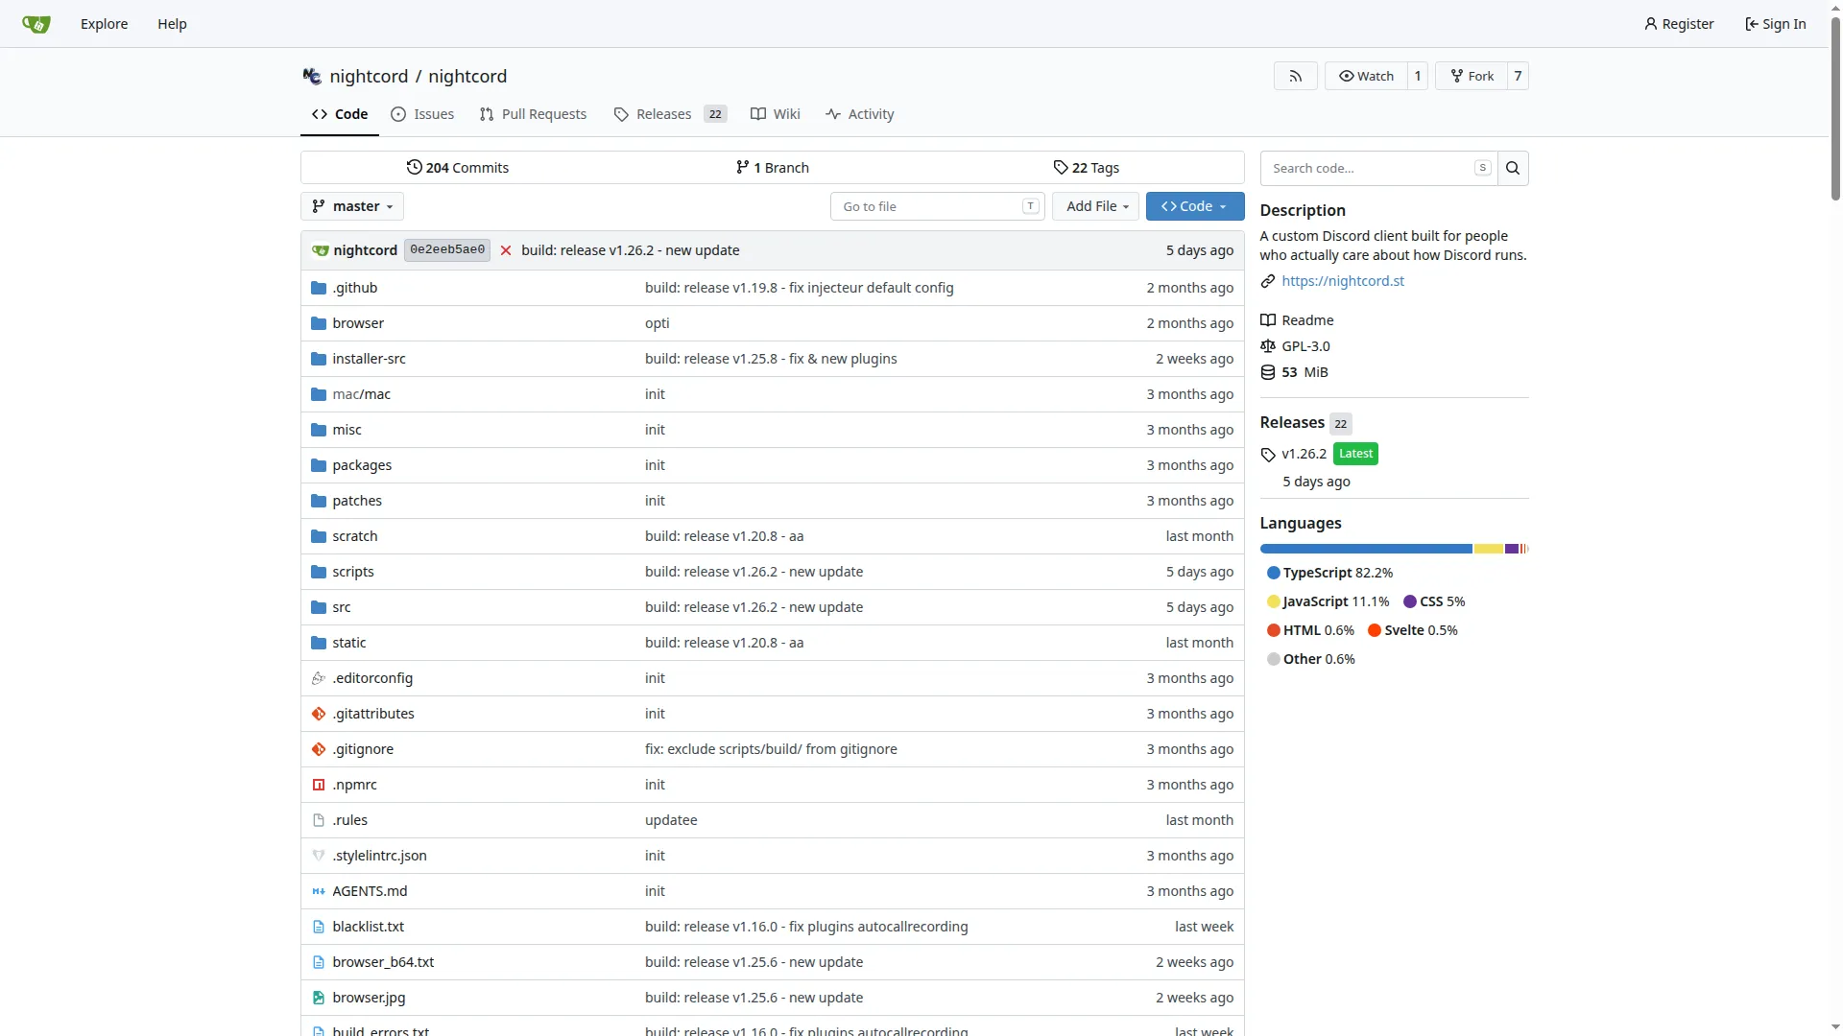The height and width of the screenshot is (1036, 1843).
Task: Click the Sign In link
Action: [x=1775, y=24]
